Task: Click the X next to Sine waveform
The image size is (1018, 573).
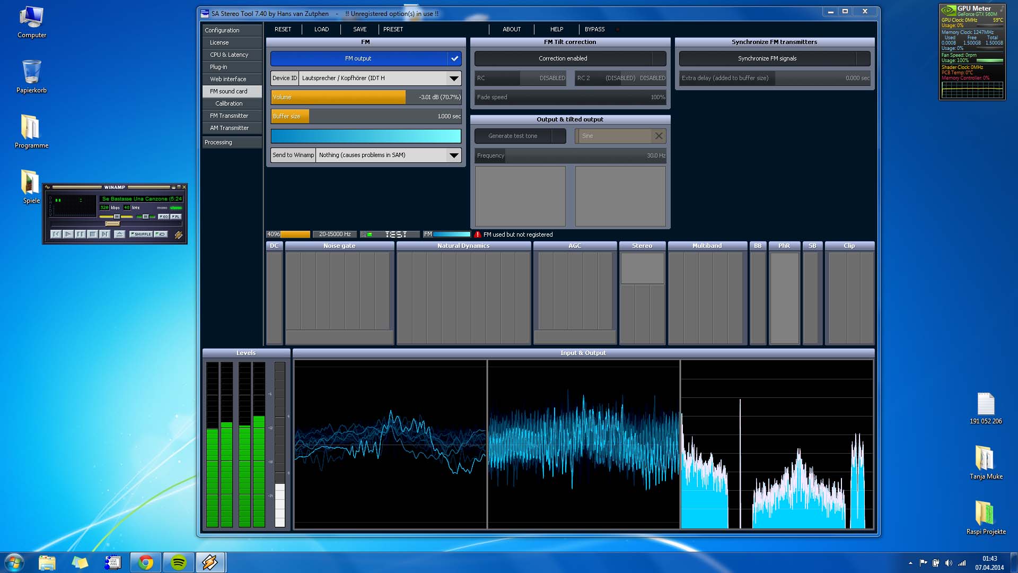Action: point(659,136)
